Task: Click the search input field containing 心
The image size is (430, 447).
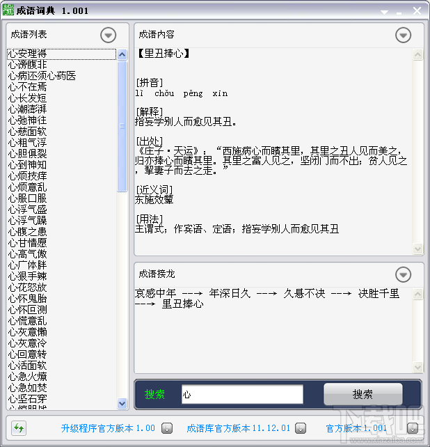Action: coord(242,394)
